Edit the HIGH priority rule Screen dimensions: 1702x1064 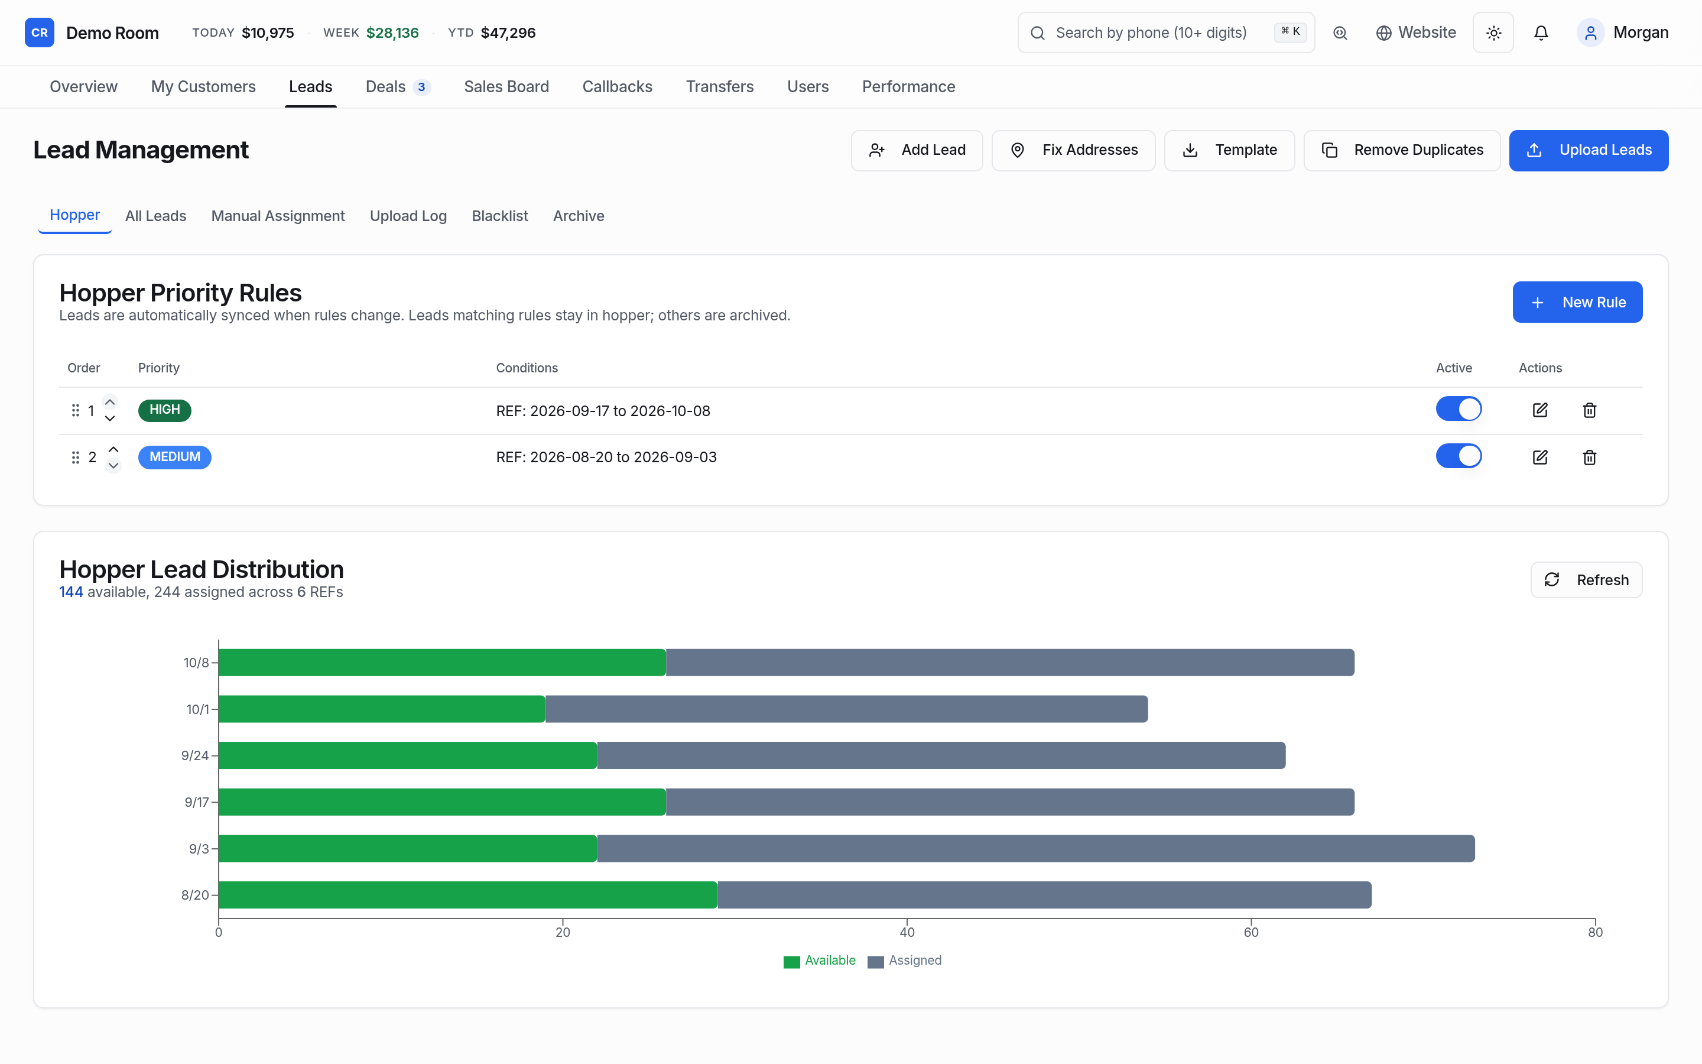click(1539, 410)
